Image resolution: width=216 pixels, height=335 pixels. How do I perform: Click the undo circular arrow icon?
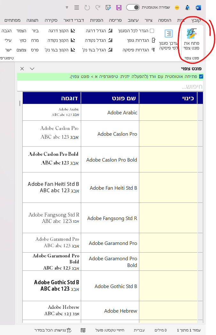point(87,8)
